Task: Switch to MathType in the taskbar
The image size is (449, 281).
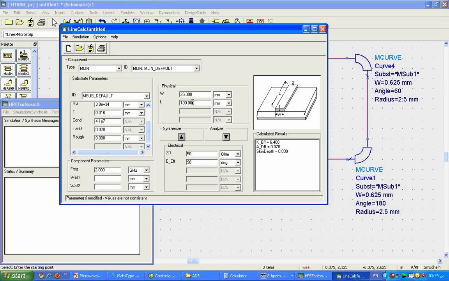Action: tap(126, 276)
